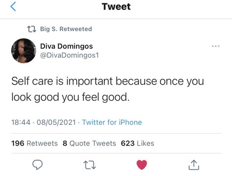This screenshot has height=176, width=232.
Task: Retweet using the bottom retweet icon
Action: (90, 165)
